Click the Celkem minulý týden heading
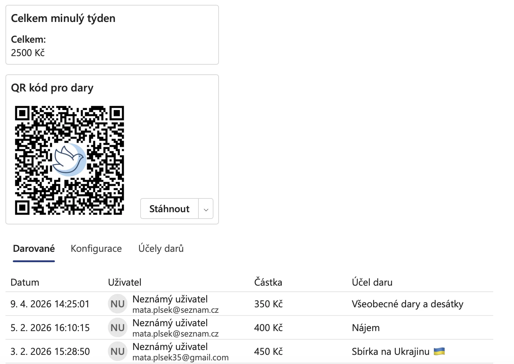Viewport: 514px width, 364px height. tap(63, 19)
